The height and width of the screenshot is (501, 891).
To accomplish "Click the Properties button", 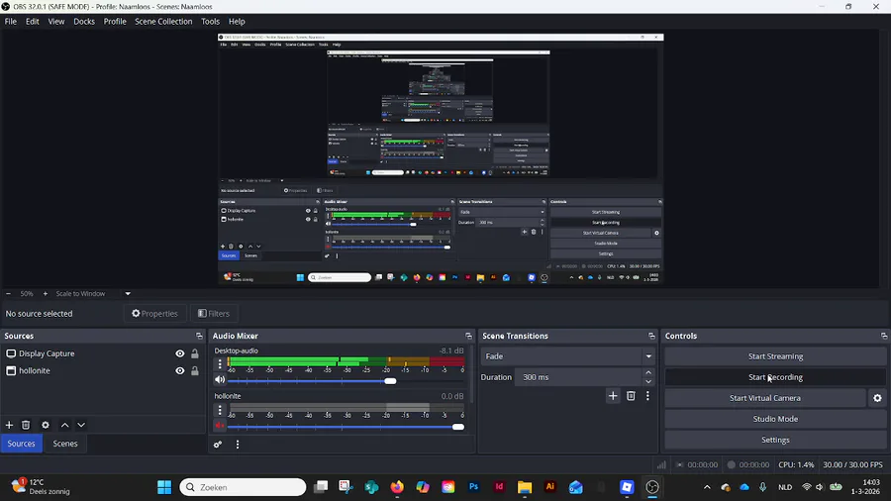I will coord(155,314).
